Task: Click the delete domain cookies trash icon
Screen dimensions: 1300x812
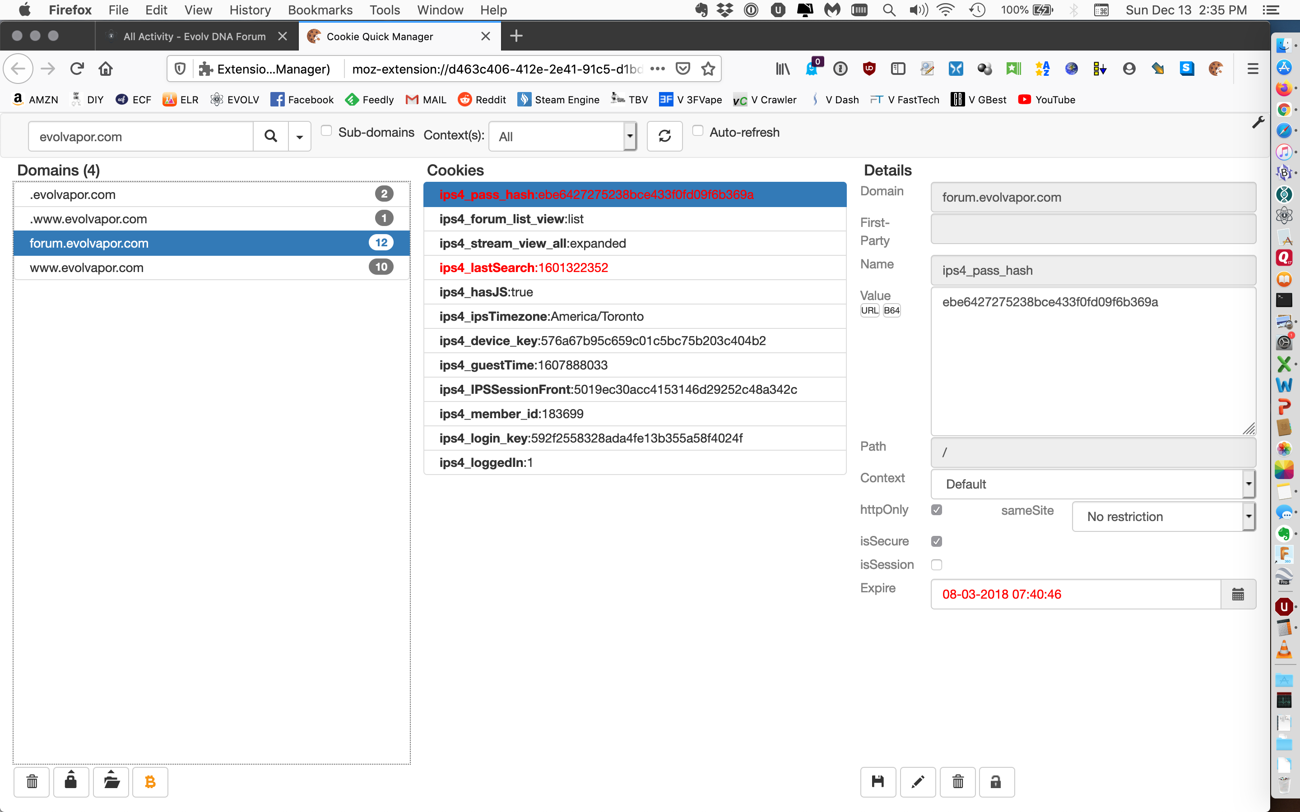Action: tap(32, 782)
